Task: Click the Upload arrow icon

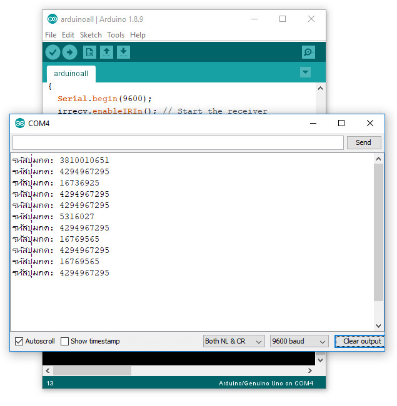Action: [x=69, y=52]
